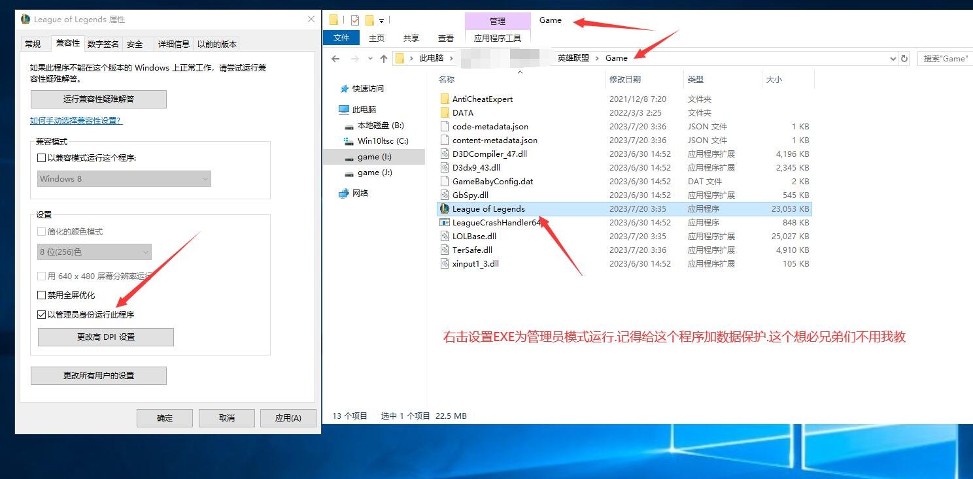
Task: Open Win10ltsc (C:) drive in sidebar
Action: (383, 140)
